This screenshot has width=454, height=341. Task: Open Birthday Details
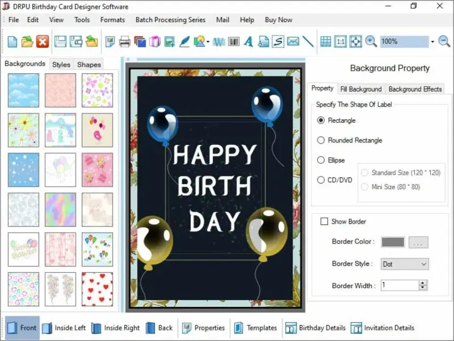tap(316, 328)
